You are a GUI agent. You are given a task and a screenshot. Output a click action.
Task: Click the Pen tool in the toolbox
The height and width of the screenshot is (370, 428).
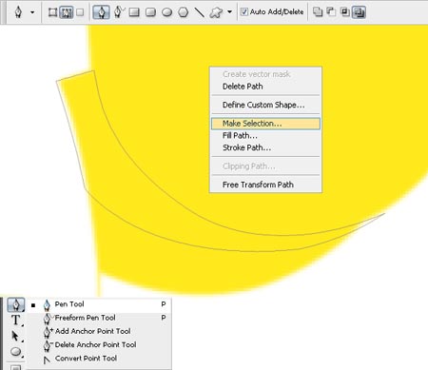coord(15,304)
